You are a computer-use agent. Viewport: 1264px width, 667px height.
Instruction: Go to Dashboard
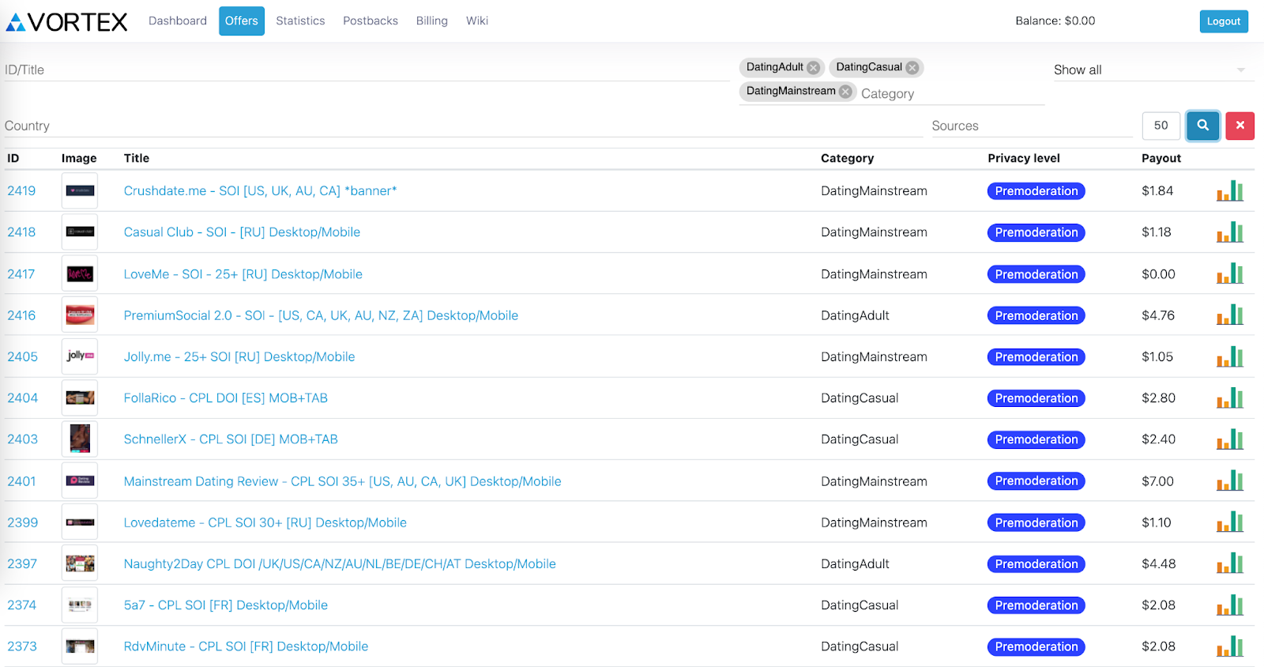point(178,21)
